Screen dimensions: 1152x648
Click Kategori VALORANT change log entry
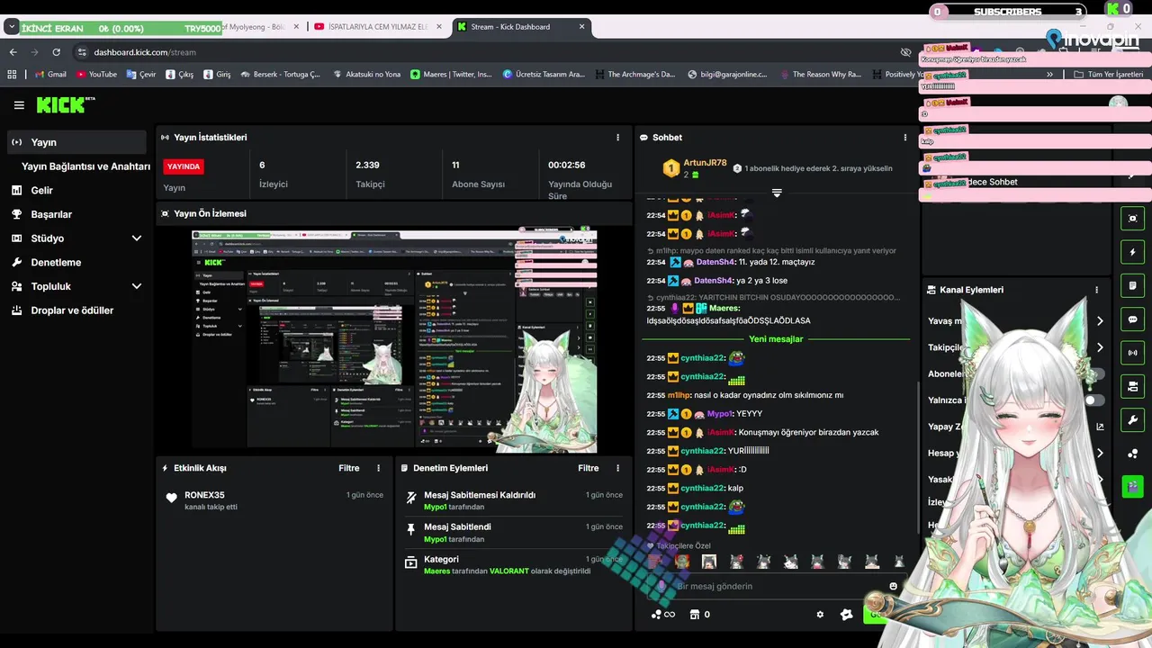[513, 565]
